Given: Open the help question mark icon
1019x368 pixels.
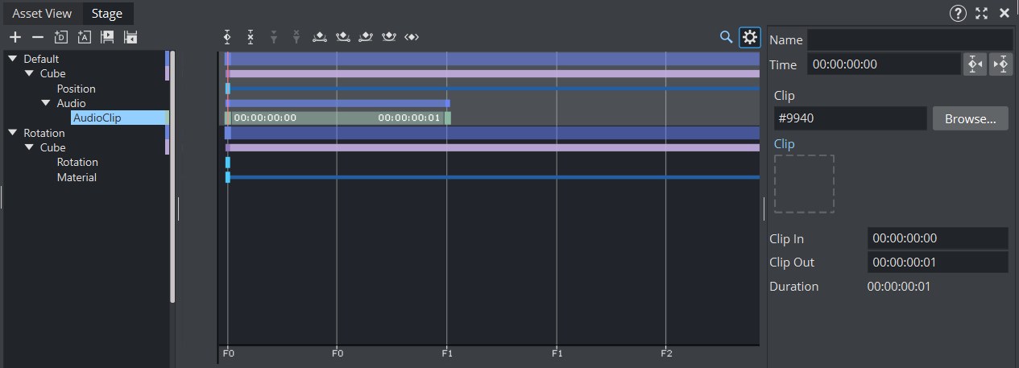Looking at the screenshot, I should click(x=958, y=13).
